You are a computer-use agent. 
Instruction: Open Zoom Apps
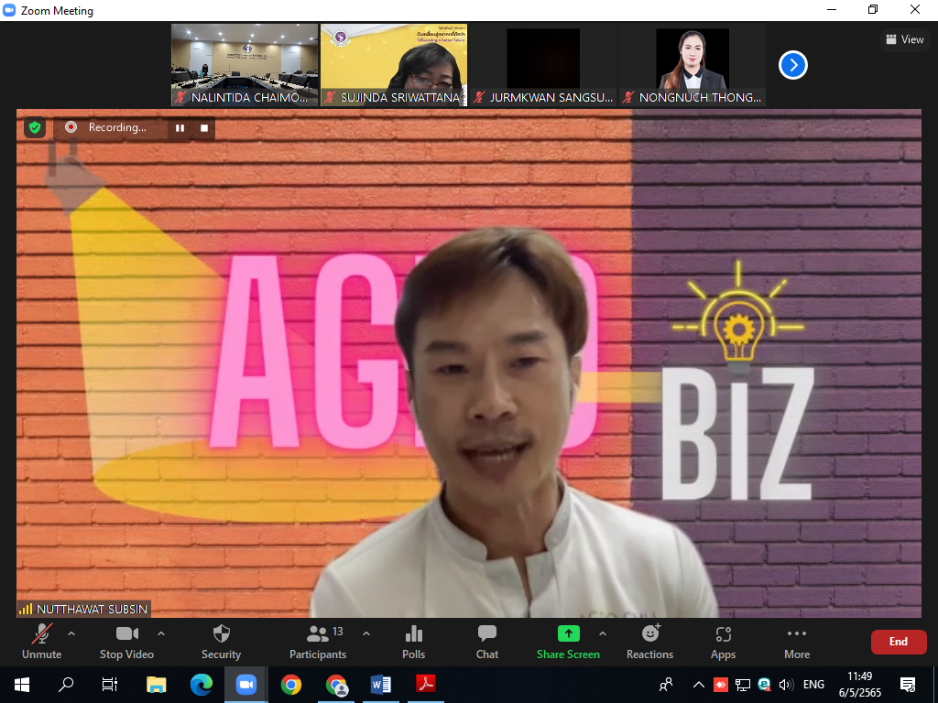click(x=724, y=642)
